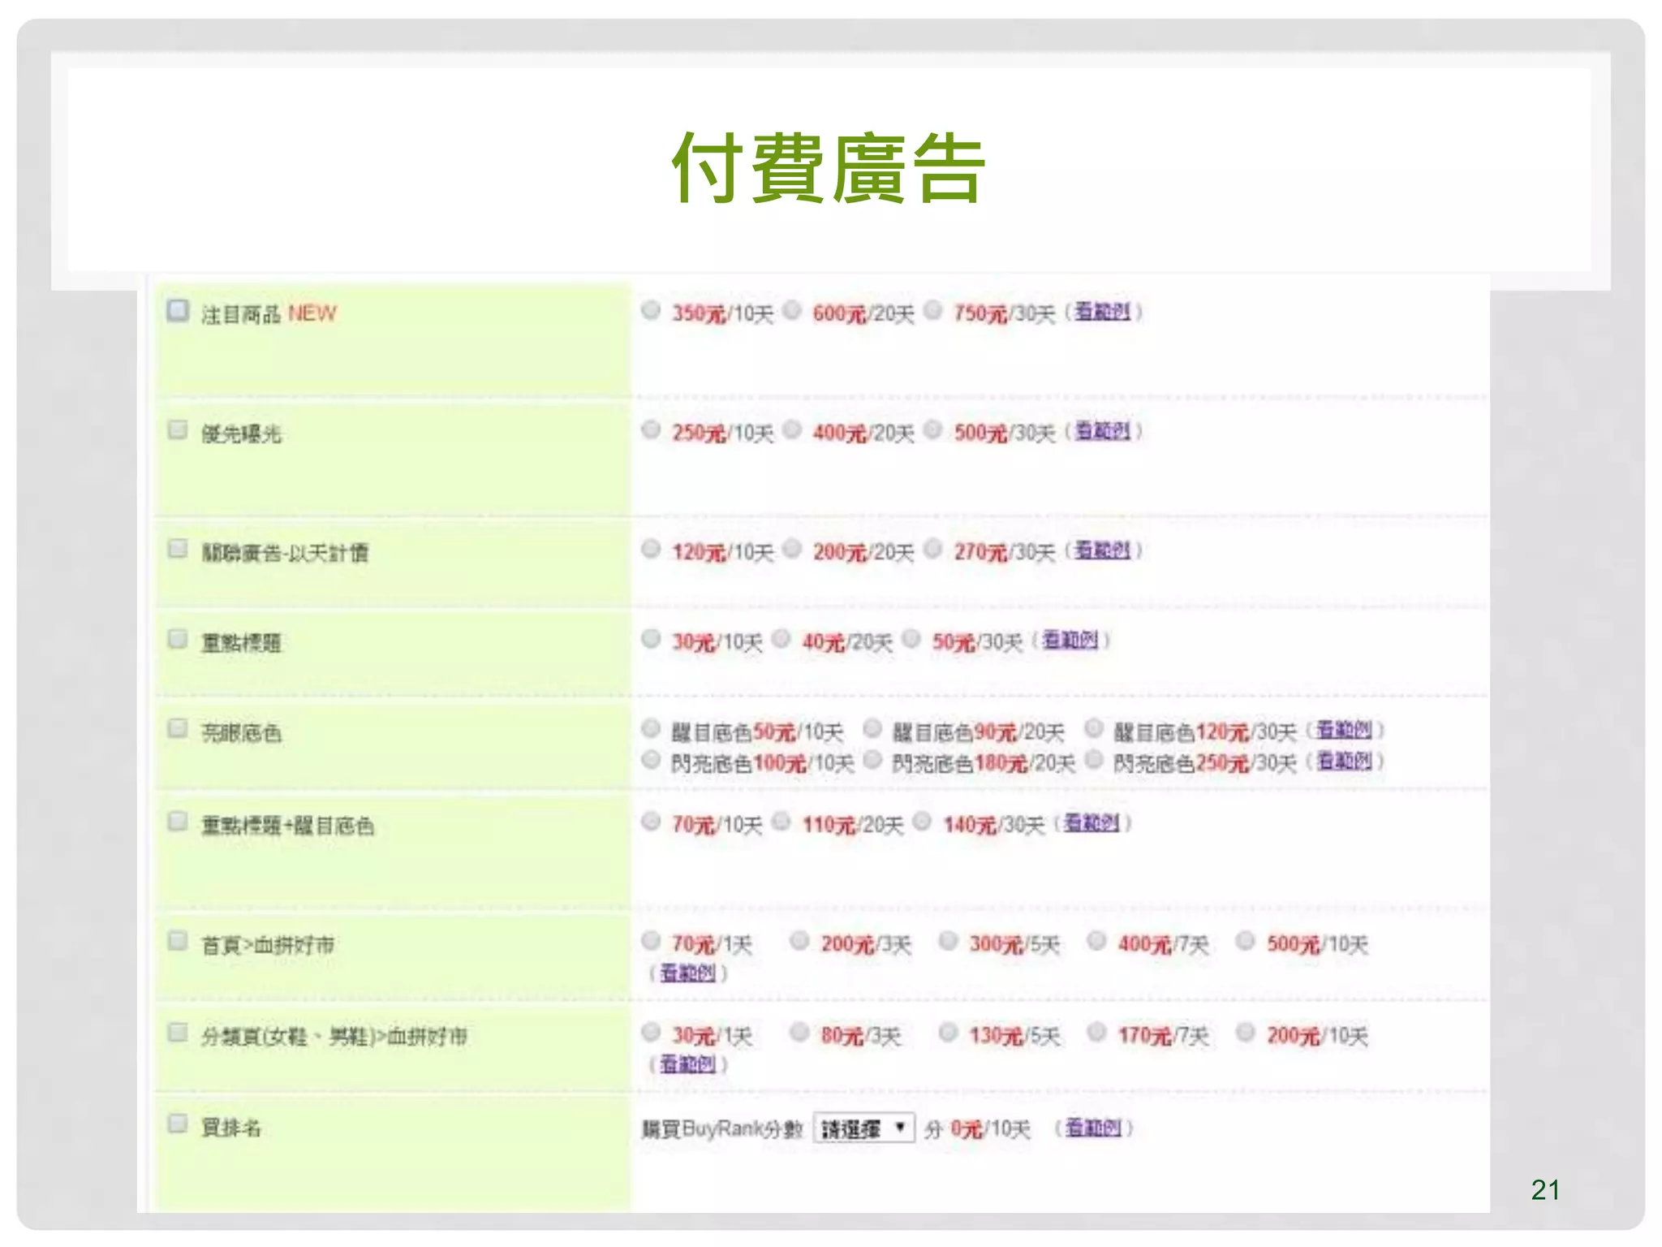Select 閃亮底色100元/10天 radio option
1662x1247 pixels.
(x=651, y=760)
